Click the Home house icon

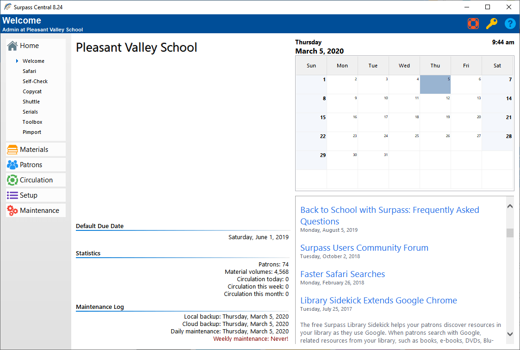tap(12, 46)
